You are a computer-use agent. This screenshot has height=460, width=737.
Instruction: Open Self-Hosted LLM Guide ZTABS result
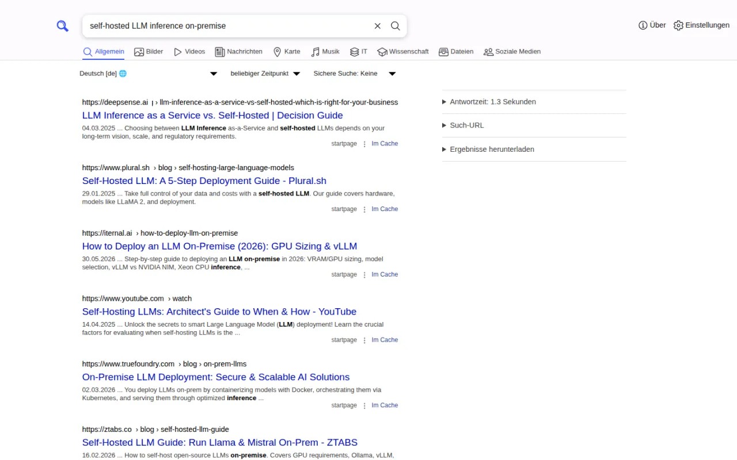point(220,443)
